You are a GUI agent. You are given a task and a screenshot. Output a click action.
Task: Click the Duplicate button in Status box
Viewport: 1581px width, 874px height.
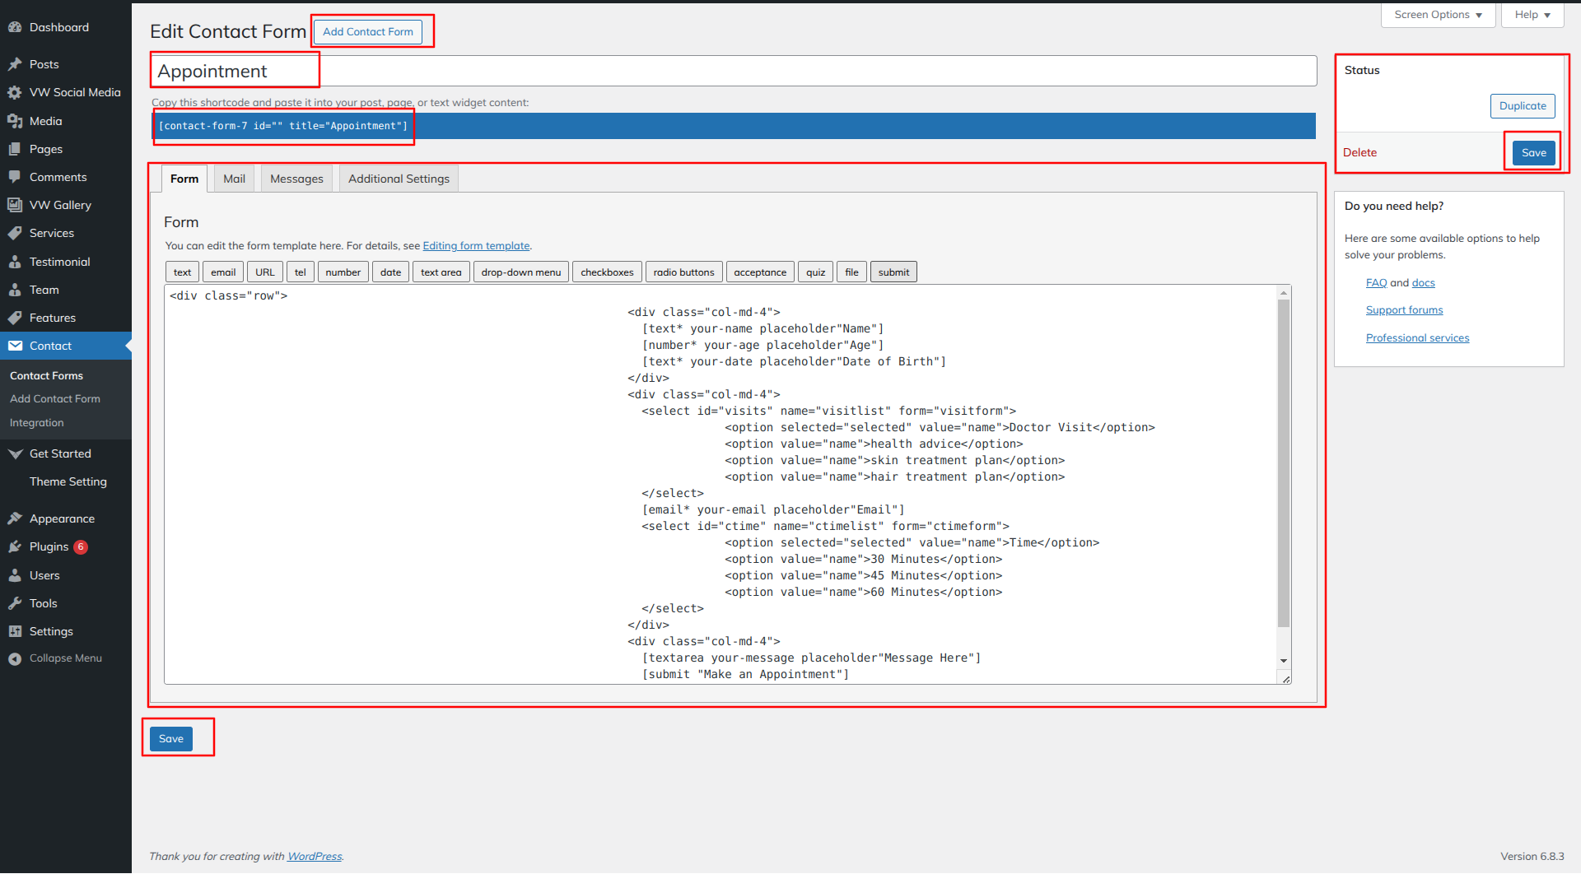click(1522, 106)
